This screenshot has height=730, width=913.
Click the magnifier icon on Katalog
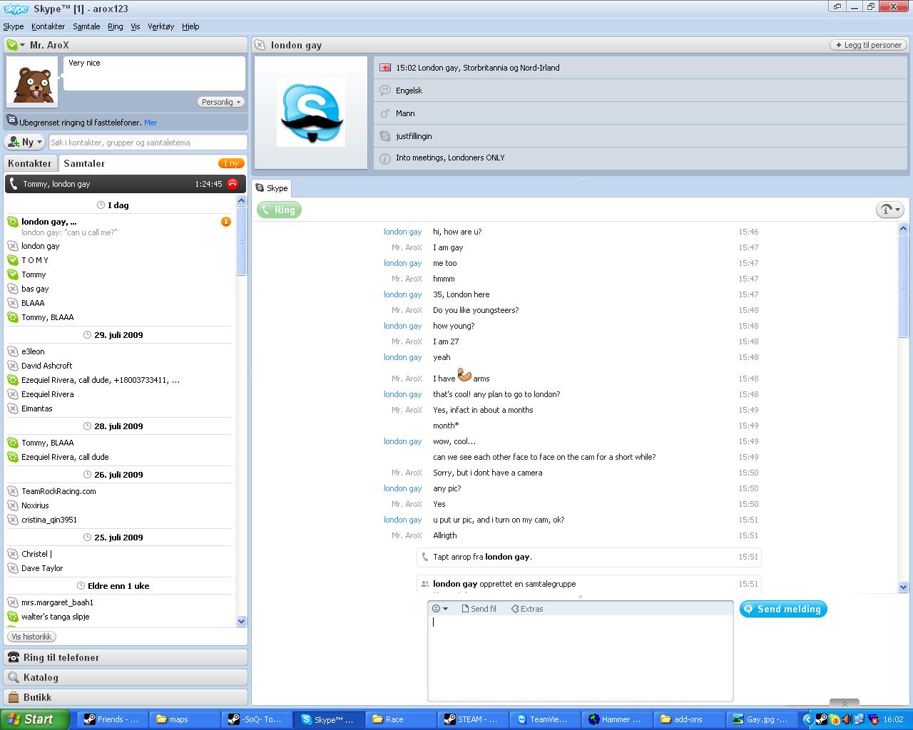[14, 677]
